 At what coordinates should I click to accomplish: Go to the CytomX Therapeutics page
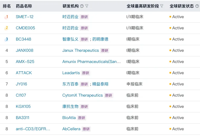pyautogui.click(x=82, y=95)
